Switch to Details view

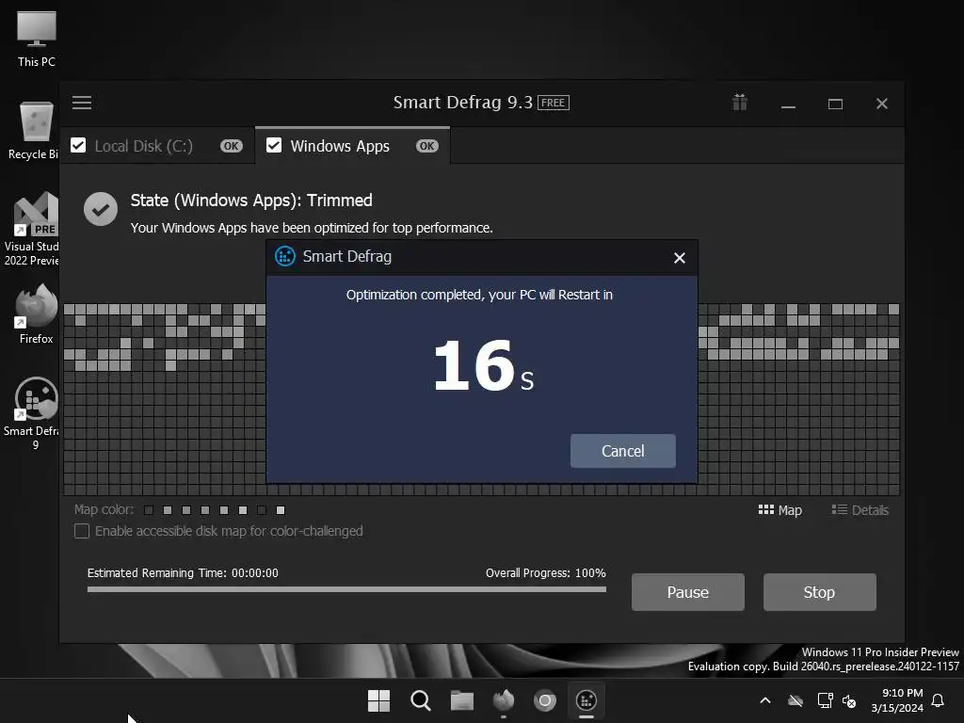click(x=860, y=510)
